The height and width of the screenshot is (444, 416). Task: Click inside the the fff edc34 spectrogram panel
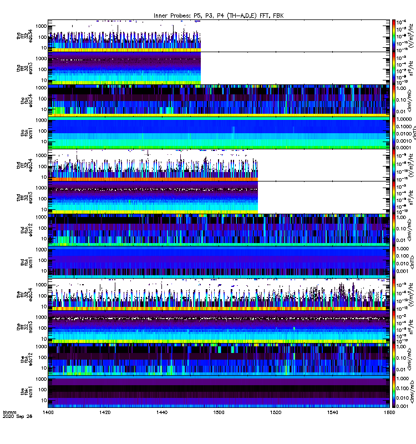click(x=219, y=295)
